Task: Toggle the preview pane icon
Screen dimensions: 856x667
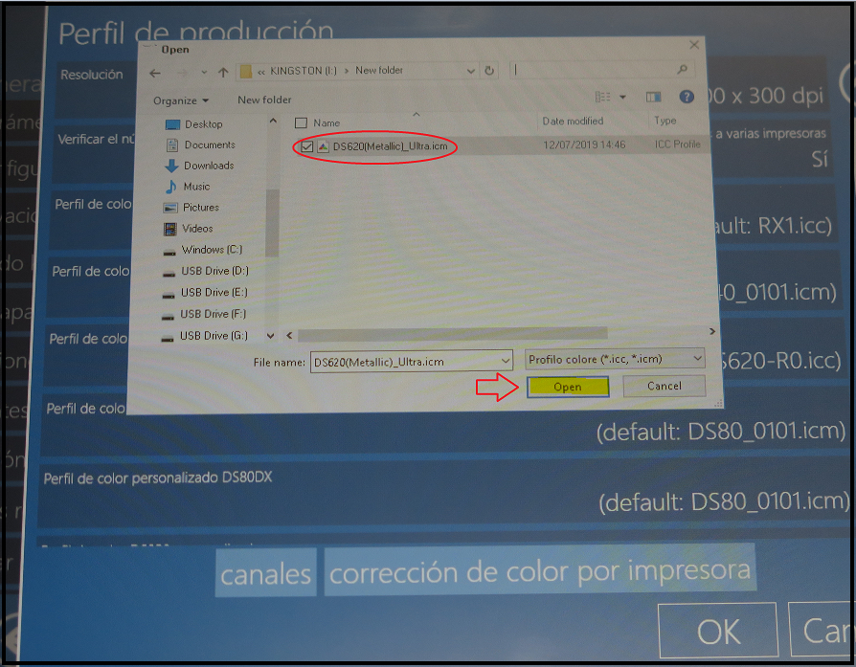Action: pos(654,98)
